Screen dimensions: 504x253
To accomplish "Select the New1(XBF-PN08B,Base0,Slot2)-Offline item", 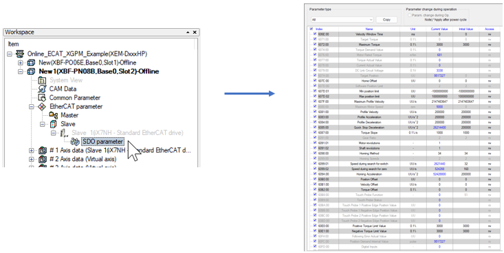I will pos(99,71).
